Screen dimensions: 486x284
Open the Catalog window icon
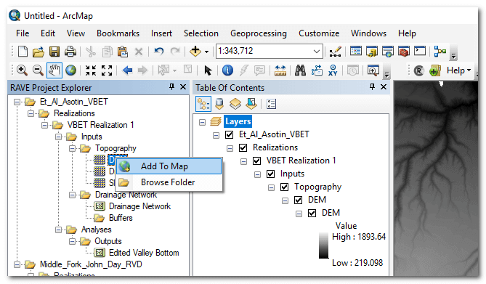(372, 52)
